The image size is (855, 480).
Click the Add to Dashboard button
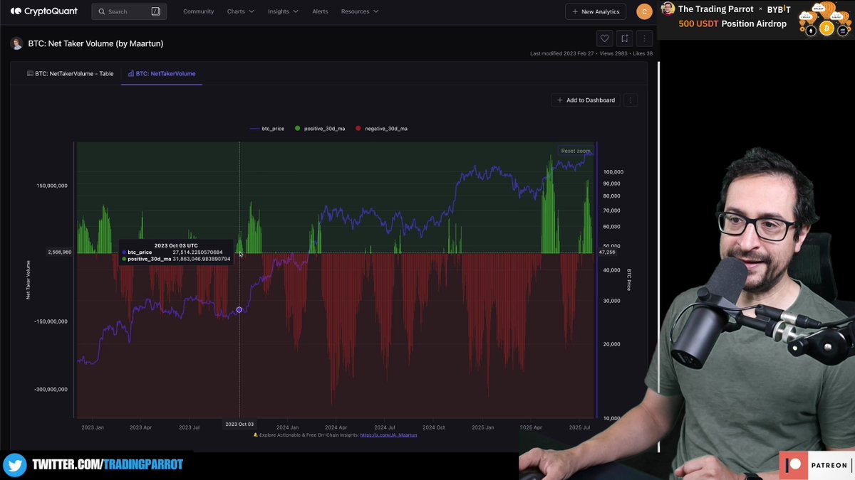pos(586,100)
